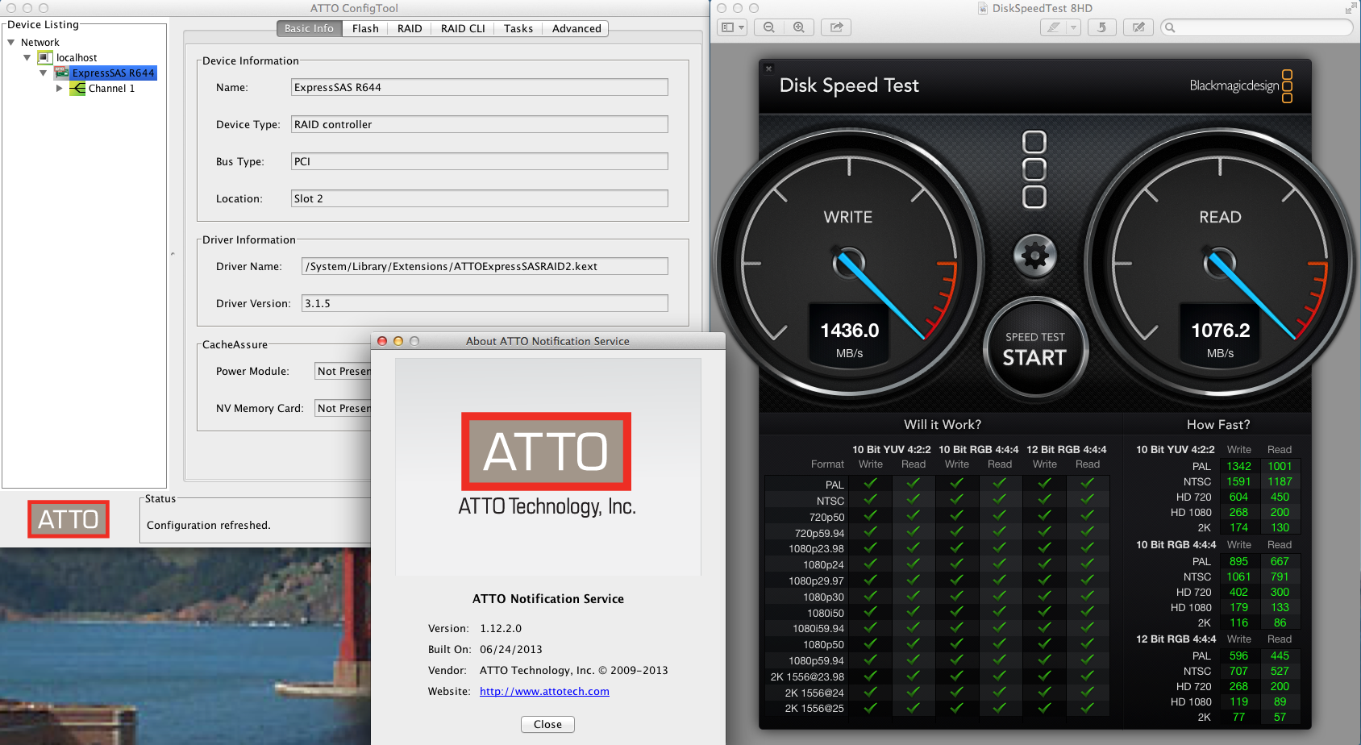Screen dimensions: 1361x745
Task: Click the build date 06/24/2013
Action: (511, 650)
